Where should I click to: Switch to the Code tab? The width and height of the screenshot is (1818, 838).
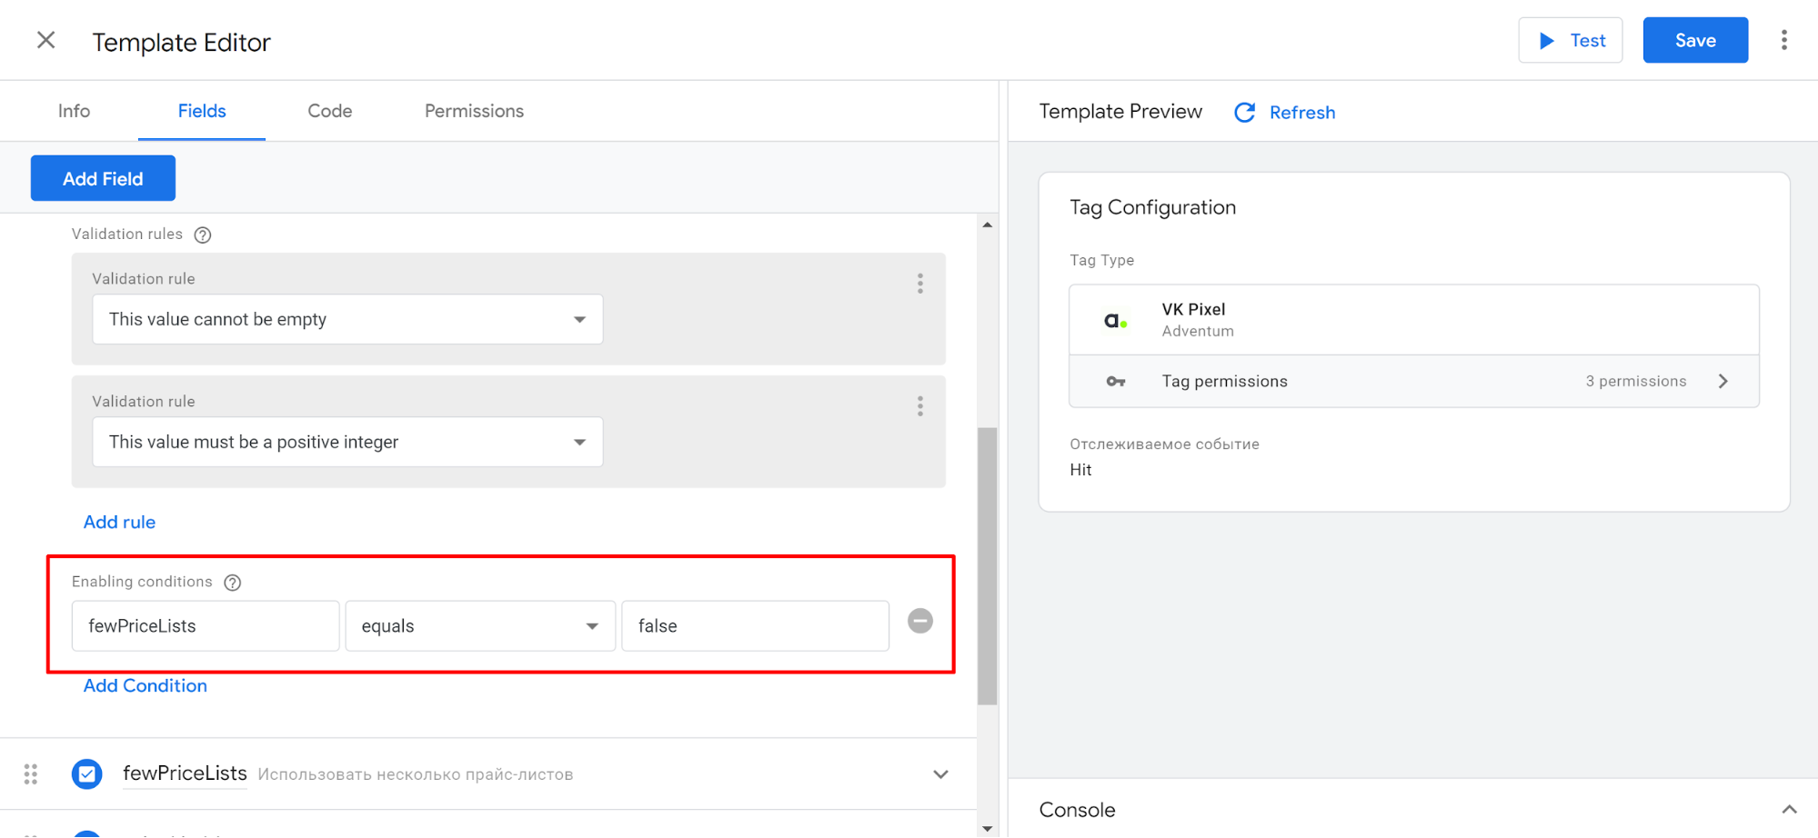[x=329, y=111]
